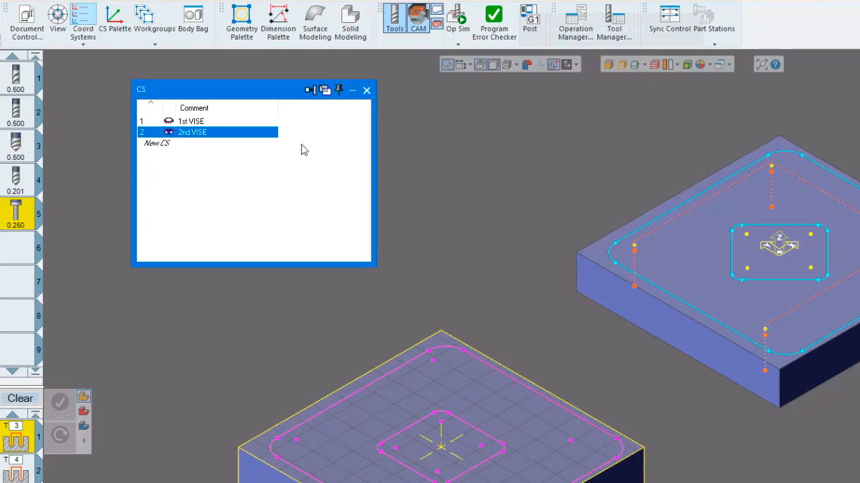
Task: Click the Post G1 icon
Action: (x=530, y=19)
